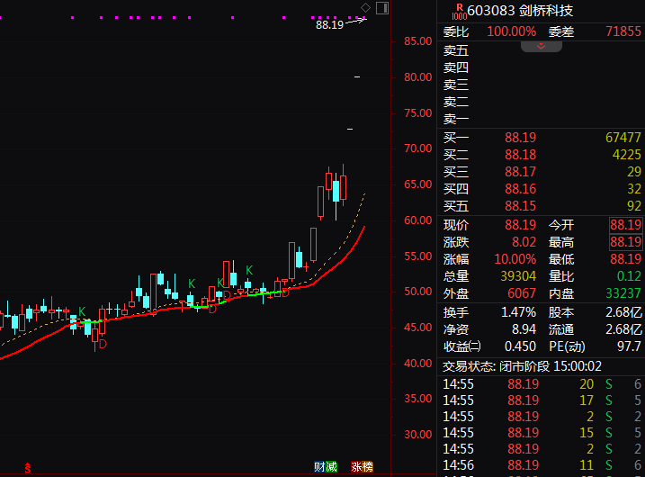
Task: Expand the sell order levels chevron
Action: click(541, 45)
